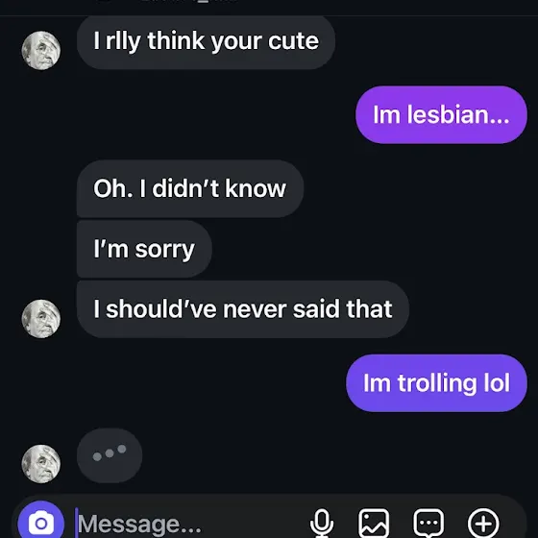This screenshot has height=538, width=538.
Task: Tap avatar beside the typing indicator
Action: point(41,464)
